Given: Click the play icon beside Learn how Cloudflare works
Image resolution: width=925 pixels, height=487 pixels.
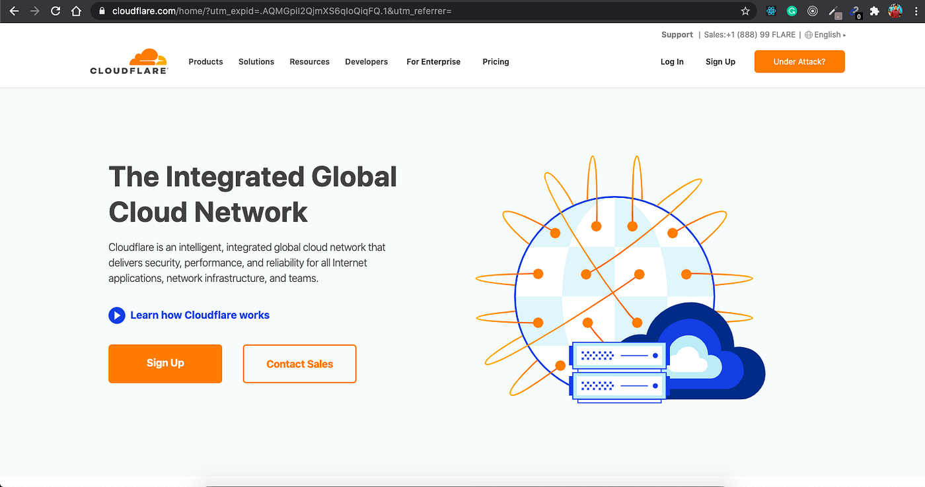Looking at the screenshot, I should (117, 315).
